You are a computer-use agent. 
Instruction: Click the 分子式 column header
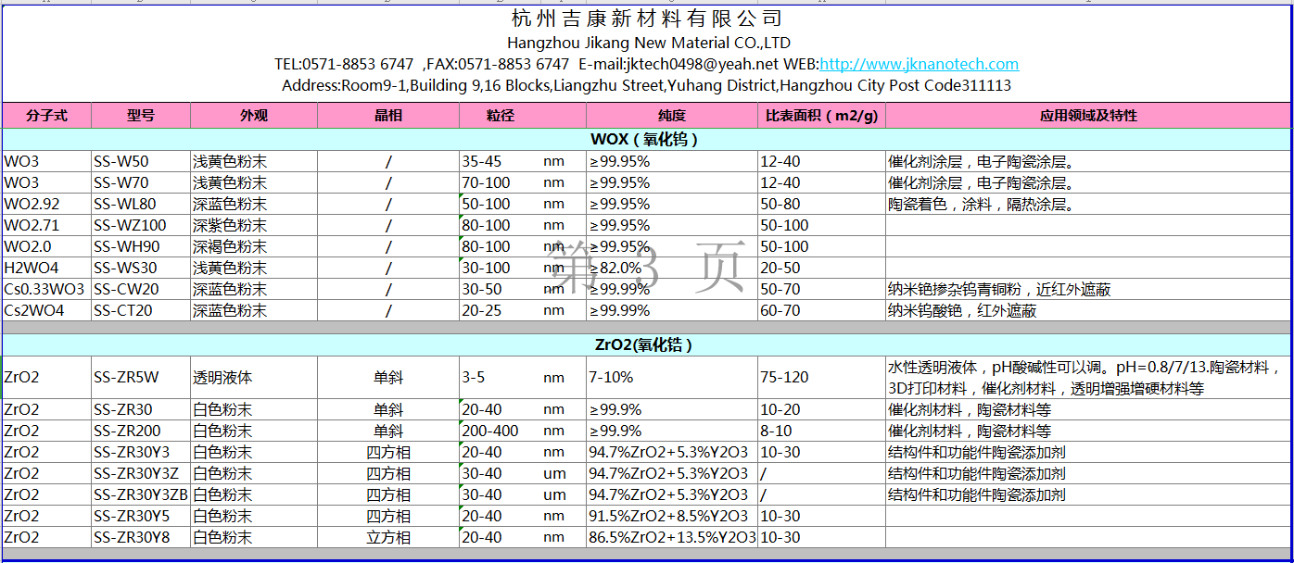[46, 116]
